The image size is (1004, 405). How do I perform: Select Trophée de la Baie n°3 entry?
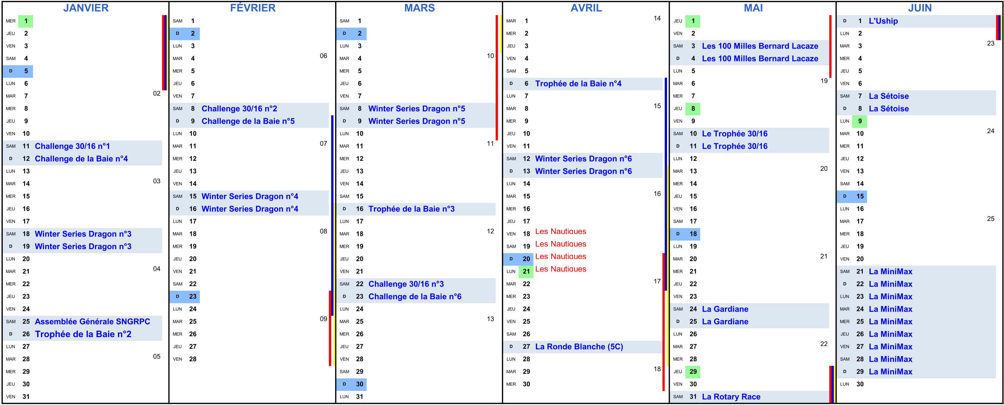[x=412, y=209]
